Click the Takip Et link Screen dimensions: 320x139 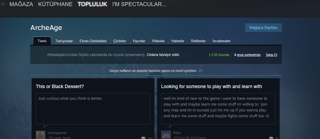coord(271,55)
